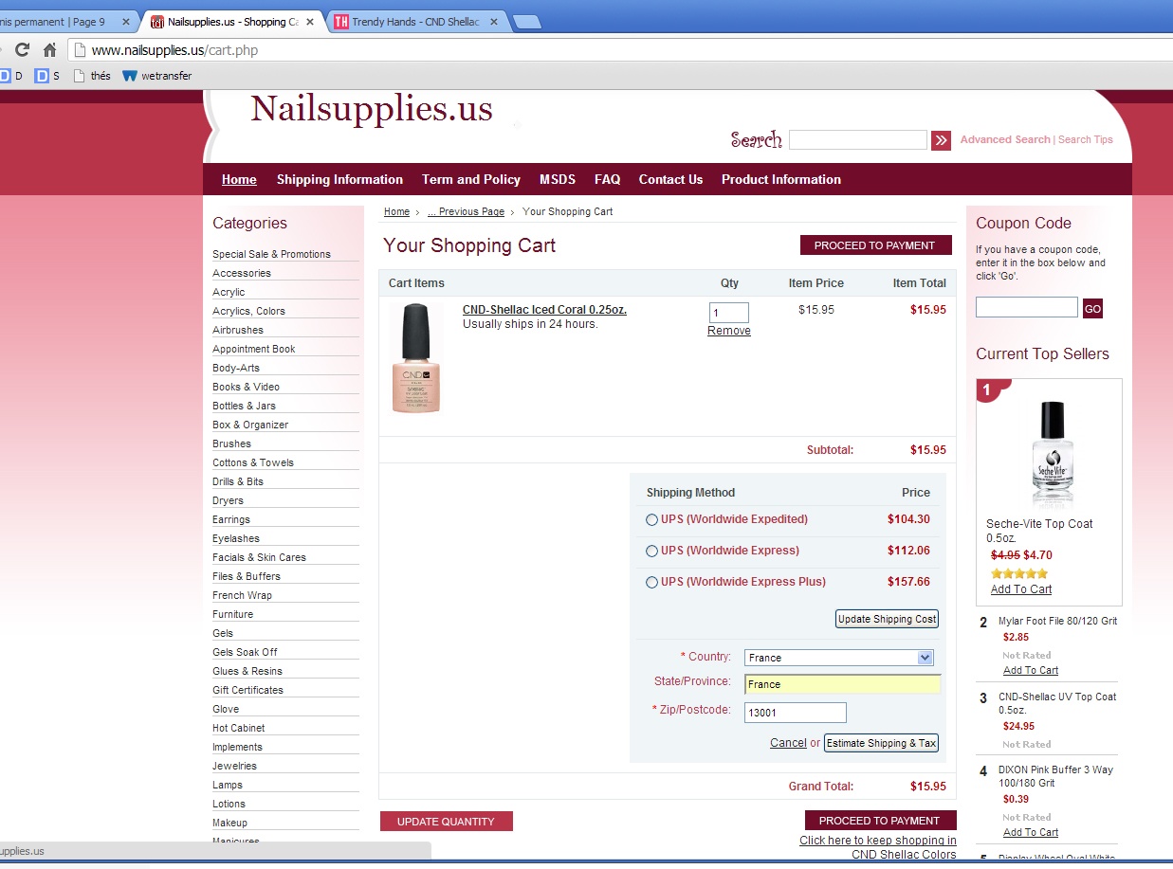Click the Iced Coral product thumbnail

click(416, 358)
